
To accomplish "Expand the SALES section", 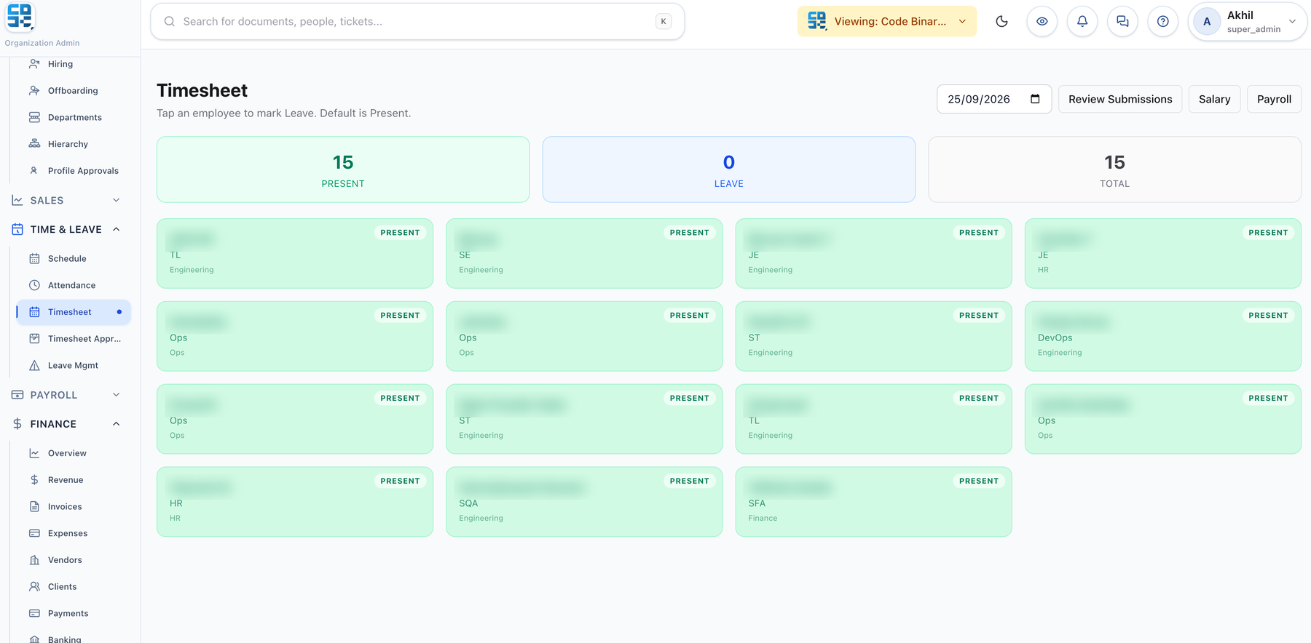I will 66,200.
